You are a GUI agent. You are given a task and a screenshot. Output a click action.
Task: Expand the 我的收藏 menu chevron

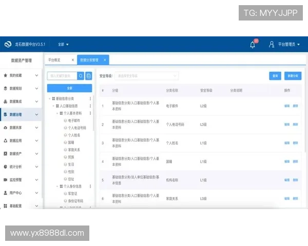(x=36, y=75)
